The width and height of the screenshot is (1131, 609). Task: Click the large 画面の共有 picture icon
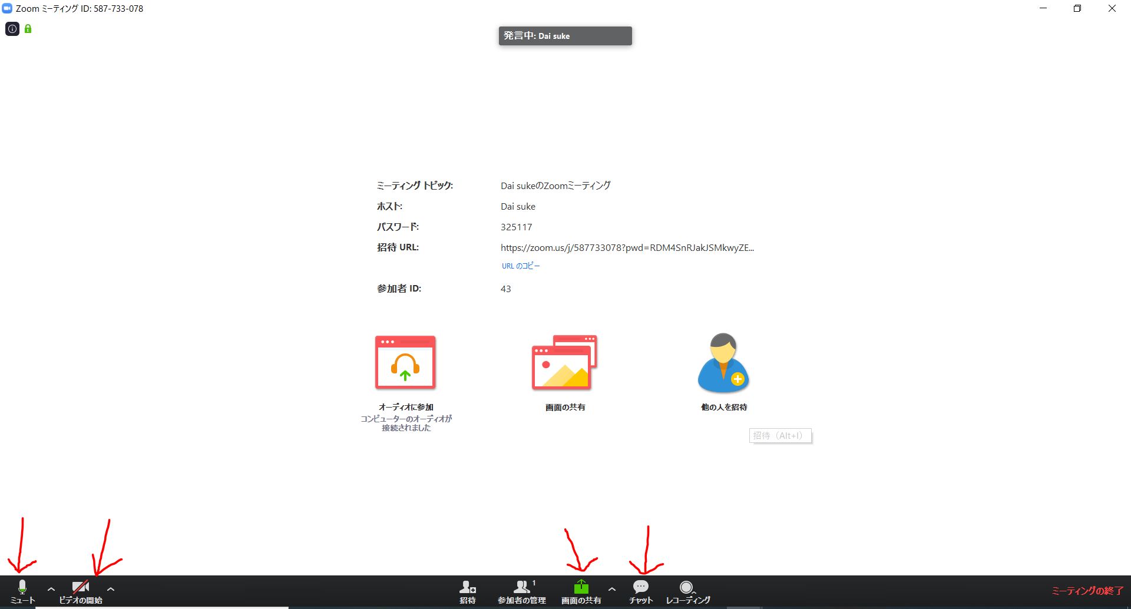tap(564, 363)
